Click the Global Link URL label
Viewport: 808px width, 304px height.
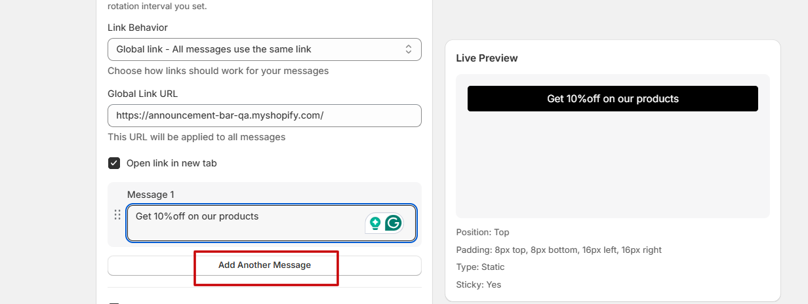point(142,94)
